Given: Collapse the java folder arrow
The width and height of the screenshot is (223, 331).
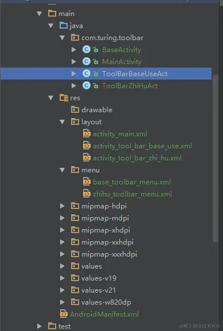Looking at the screenshot, I should (x=50, y=26).
